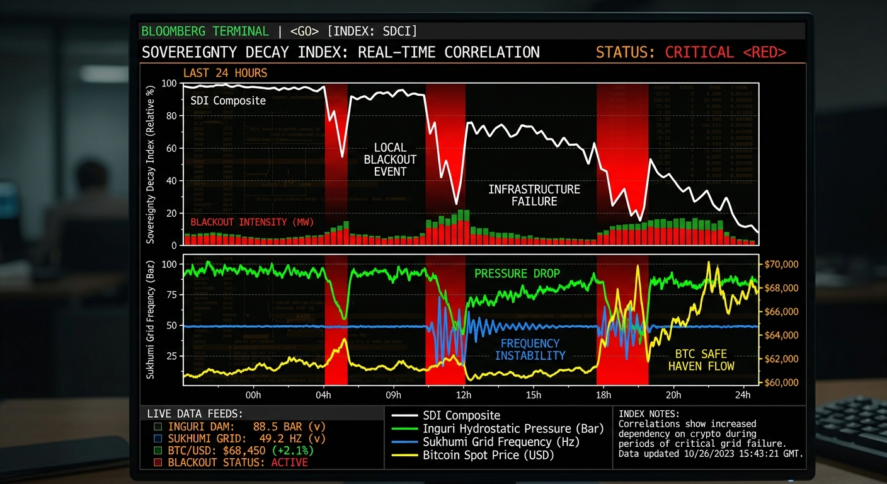Viewport: 887px width, 484px height.
Task: Click the data updated 10/26/2023 timestamp
Action: coord(711,454)
